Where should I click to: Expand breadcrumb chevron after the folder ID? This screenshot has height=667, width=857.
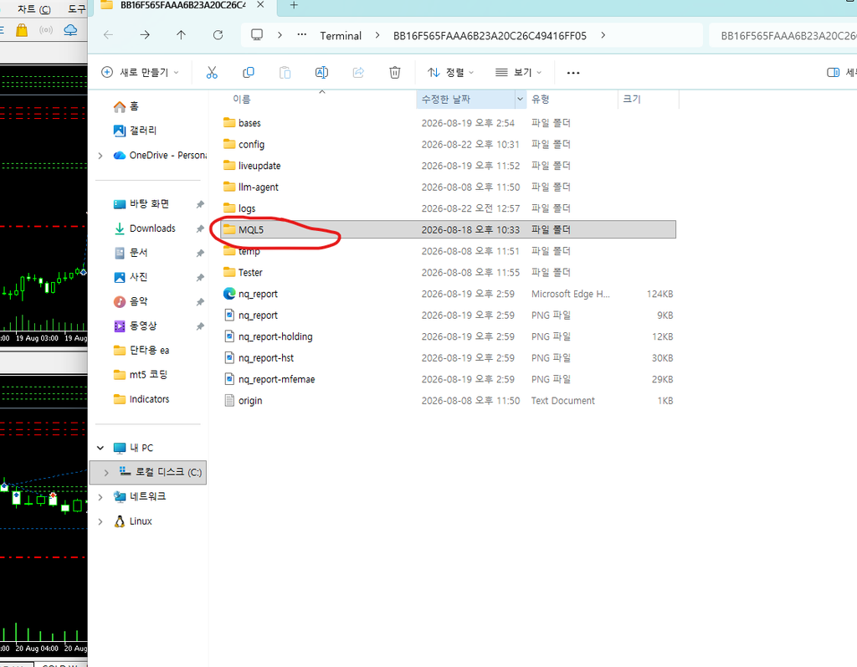coord(603,35)
